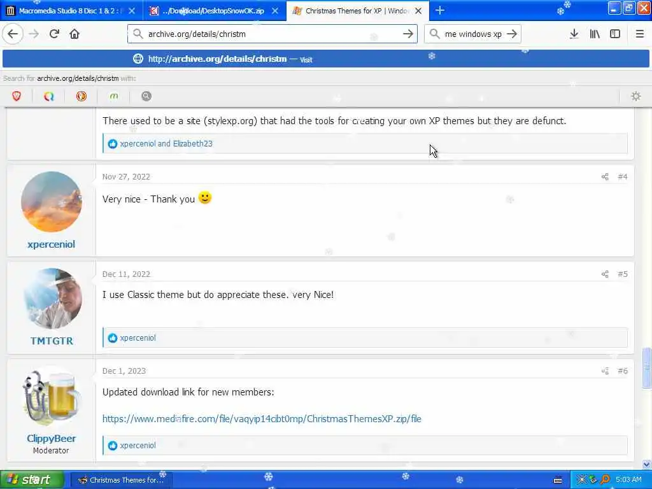Viewport: 652px width, 489px height.
Task: Select the Christmas Themes for XP tab
Action: tap(358, 11)
